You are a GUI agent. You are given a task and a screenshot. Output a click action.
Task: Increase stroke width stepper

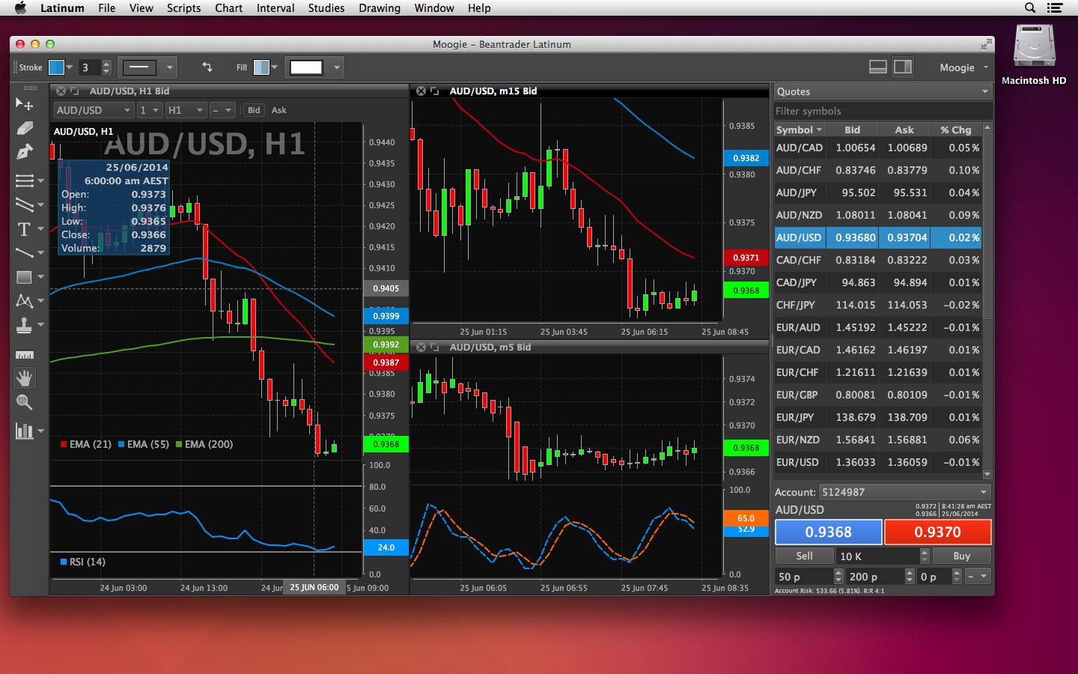pos(106,63)
